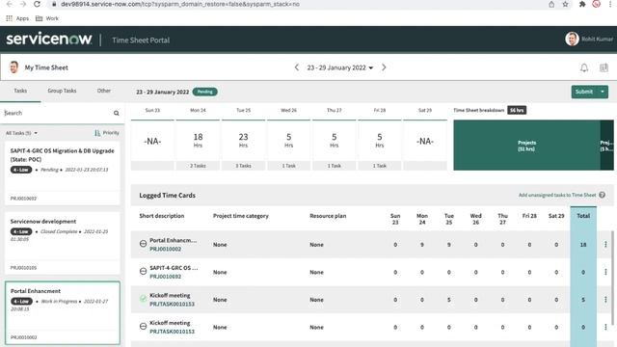This screenshot has height=347, width=617.
Task: Bookmark this page with star icon
Action: pyautogui.click(x=566, y=4)
